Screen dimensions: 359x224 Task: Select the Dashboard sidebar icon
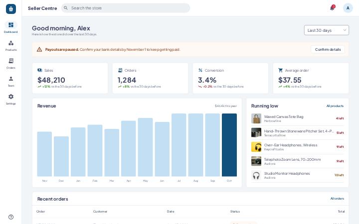11,27
